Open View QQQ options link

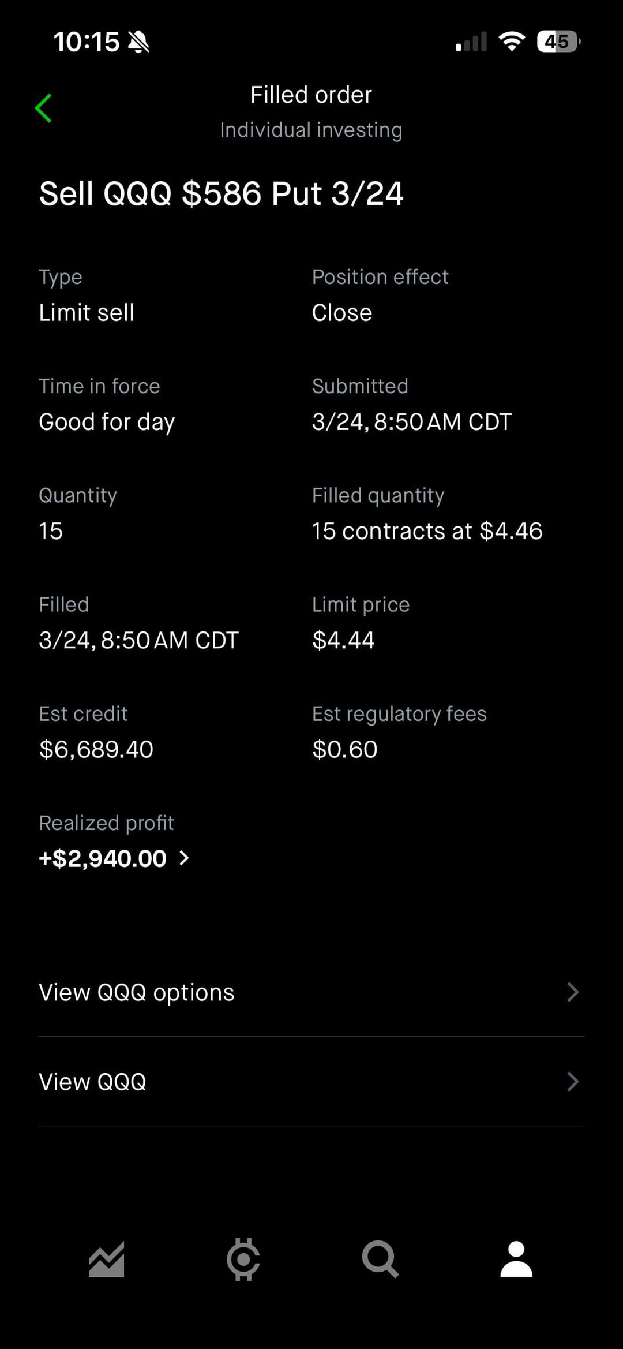point(137,992)
